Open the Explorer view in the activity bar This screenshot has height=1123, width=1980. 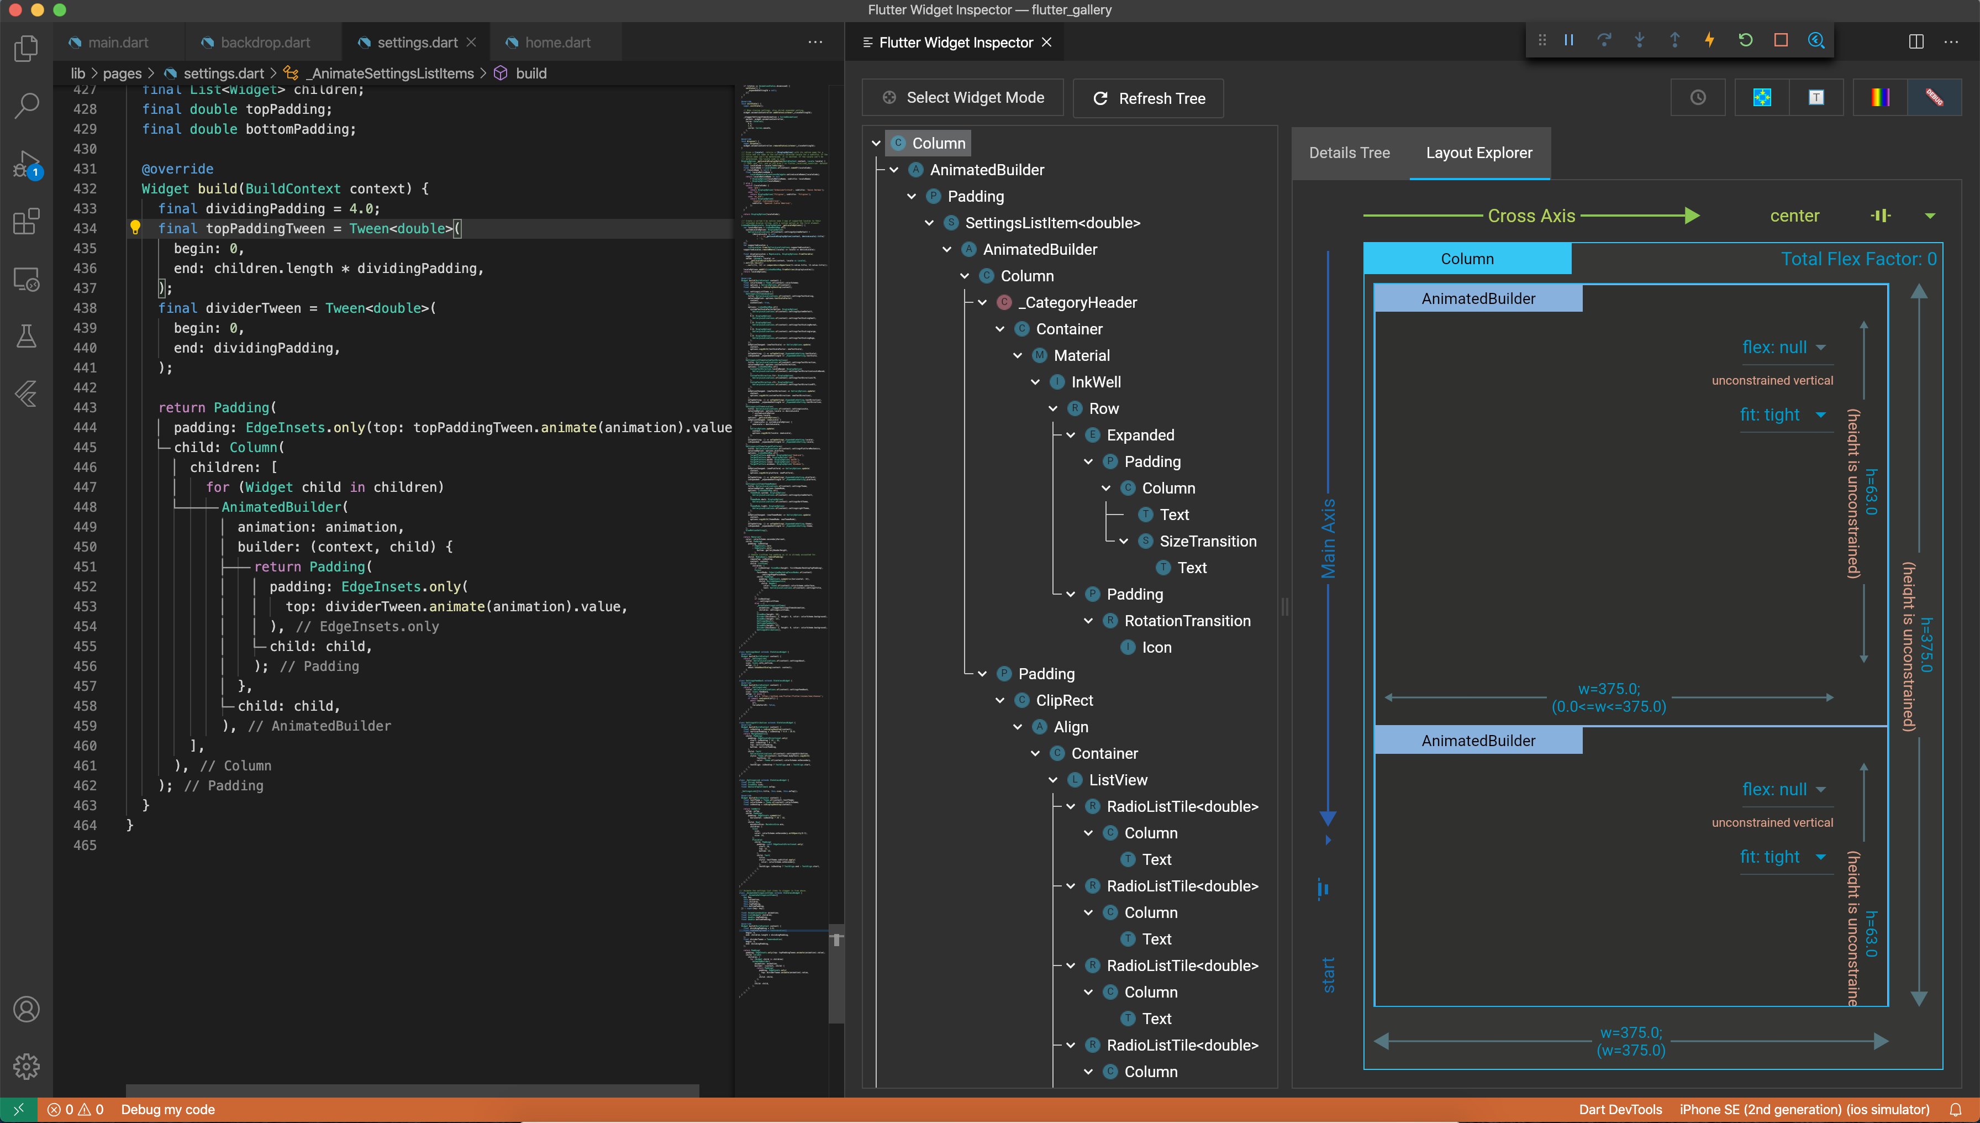(26, 49)
